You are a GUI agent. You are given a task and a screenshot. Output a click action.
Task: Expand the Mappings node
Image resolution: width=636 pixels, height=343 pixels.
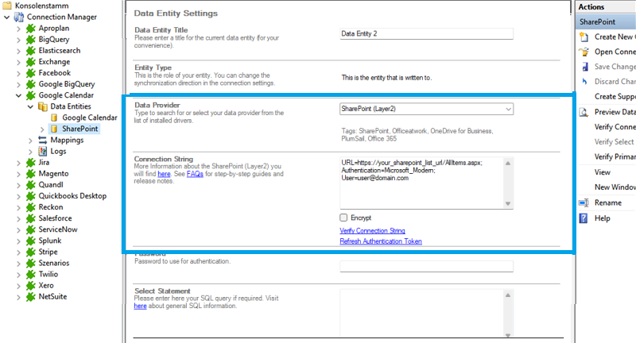[x=30, y=141]
